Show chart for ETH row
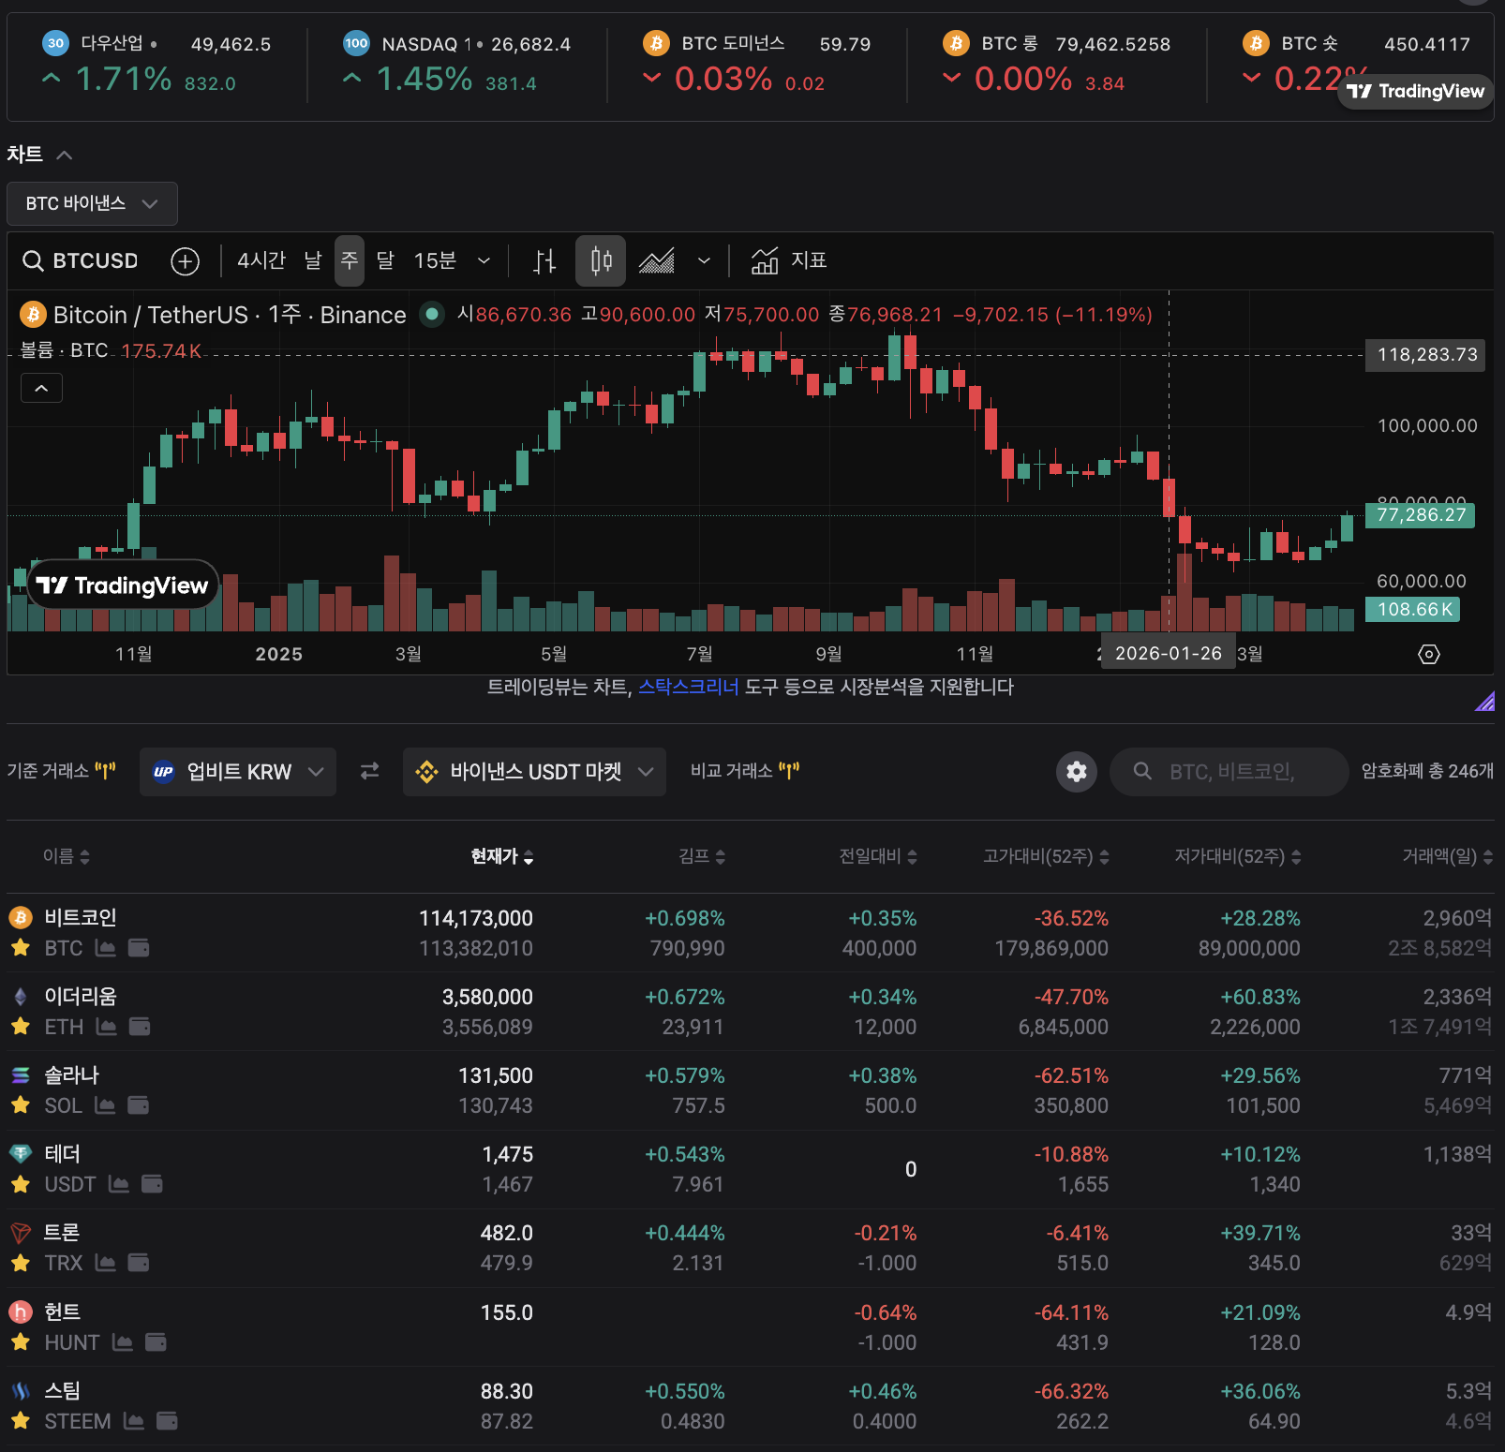The width and height of the screenshot is (1505, 1452). click(x=107, y=1027)
